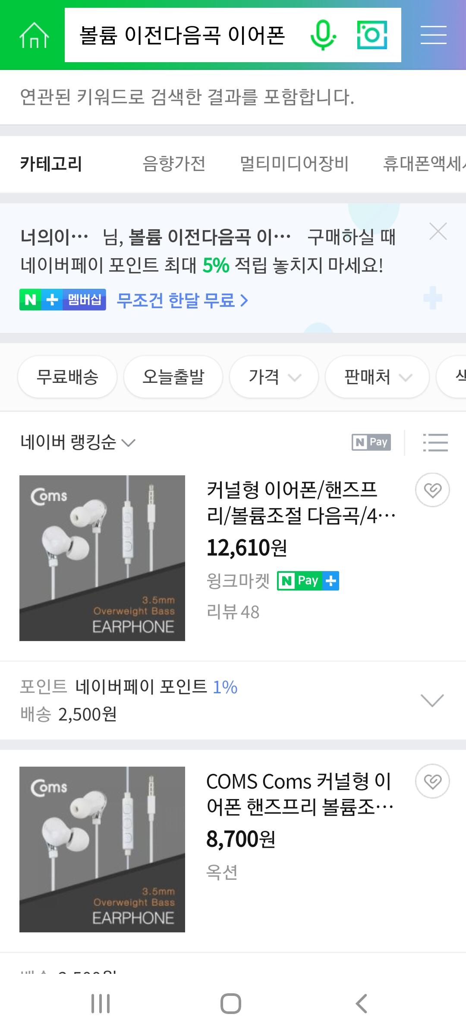Switch to list view layout icon
This screenshot has width=466, height=1036.
(435, 442)
